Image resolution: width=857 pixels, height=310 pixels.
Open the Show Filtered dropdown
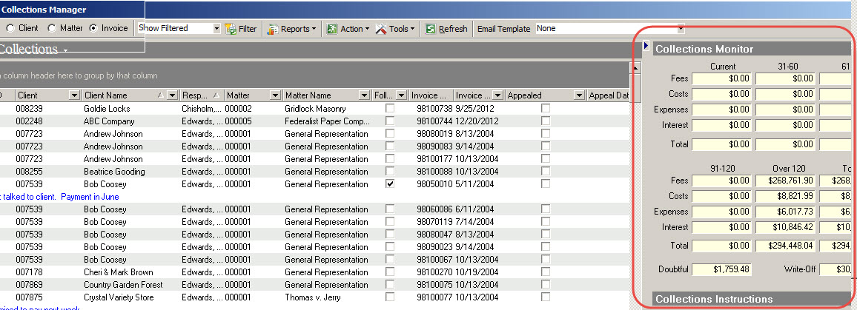(x=216, y=28)
